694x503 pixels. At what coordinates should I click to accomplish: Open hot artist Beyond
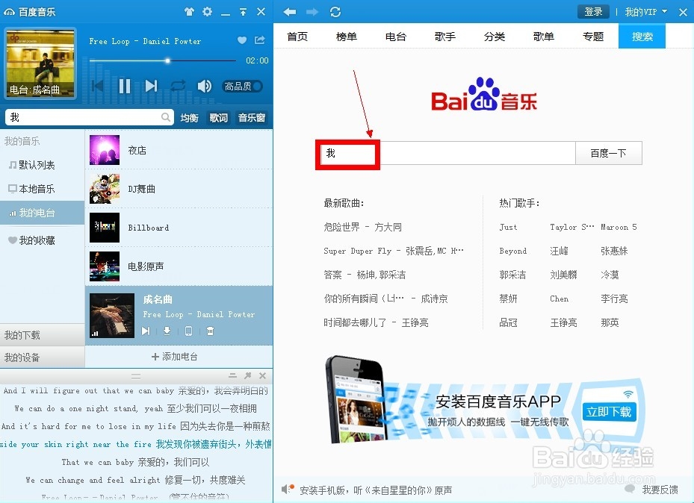[513, 251]
